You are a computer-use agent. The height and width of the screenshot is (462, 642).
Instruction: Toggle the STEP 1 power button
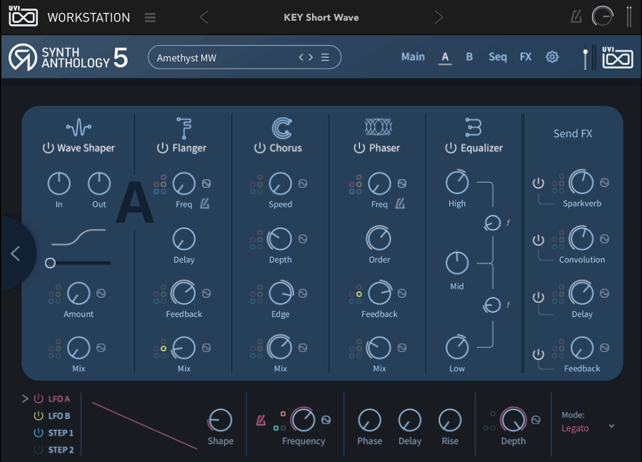(39, 433)
